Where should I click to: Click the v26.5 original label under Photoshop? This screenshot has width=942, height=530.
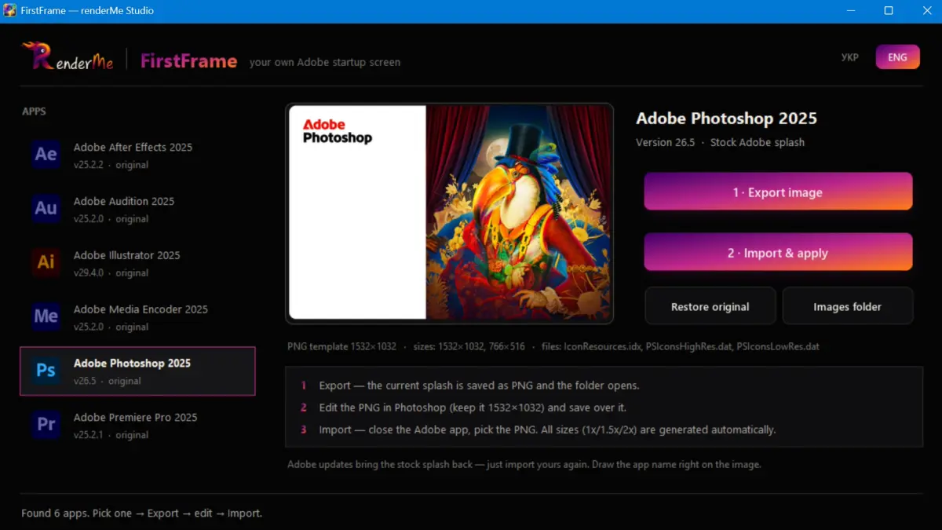point(107,381)
